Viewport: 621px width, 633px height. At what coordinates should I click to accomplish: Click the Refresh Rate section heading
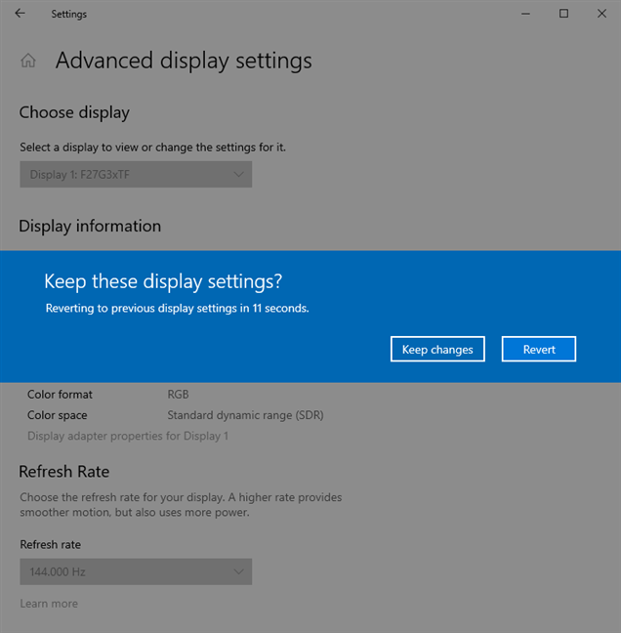(x=64, y=472)
